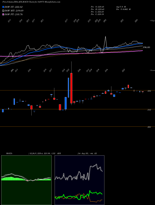This screenshot has width=155, height=205.
Task: Click the 'Pre V: 0.002 M' volume text
Action: tap(123, 9)
